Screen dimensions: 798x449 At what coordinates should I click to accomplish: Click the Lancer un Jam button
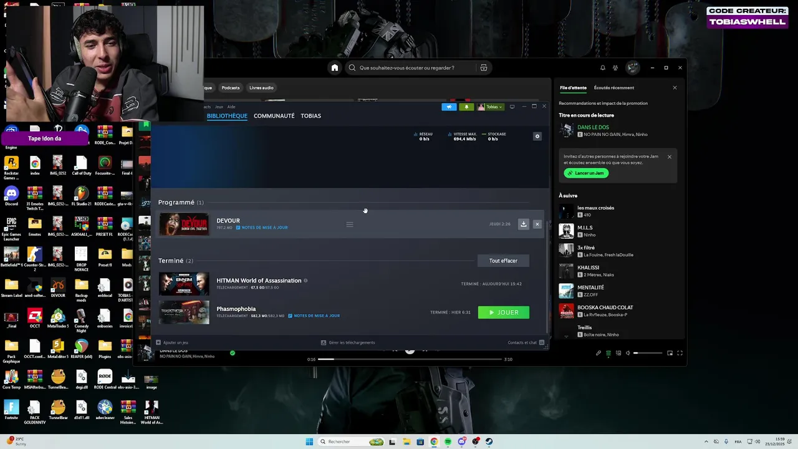[586, 173]
